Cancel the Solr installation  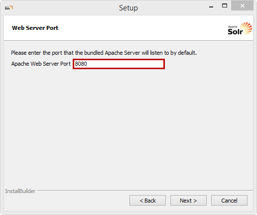[229, 201]
